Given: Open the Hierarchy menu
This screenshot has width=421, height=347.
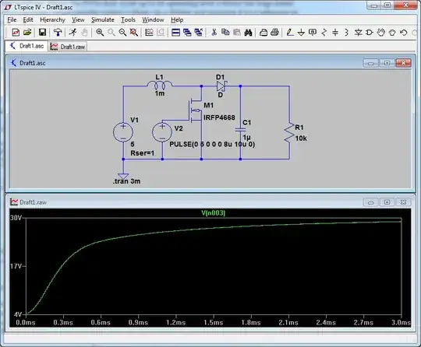Looking at the screenshot, I should (x=52, y=19).
